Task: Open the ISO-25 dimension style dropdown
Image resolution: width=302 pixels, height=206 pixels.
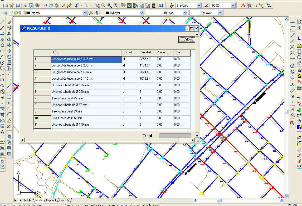Action: click(x=233, y=6)
